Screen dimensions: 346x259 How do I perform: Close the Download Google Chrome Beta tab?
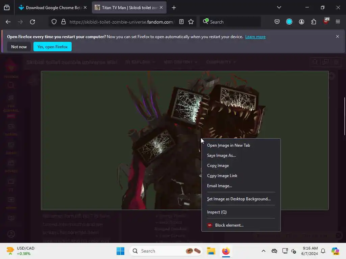pos(85,7)
